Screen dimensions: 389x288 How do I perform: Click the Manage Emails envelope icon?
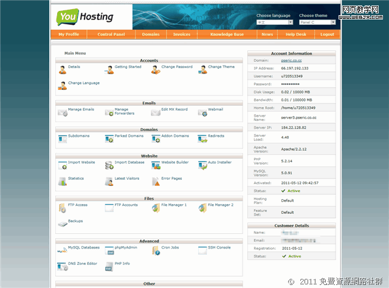click(x=63, y=112)
